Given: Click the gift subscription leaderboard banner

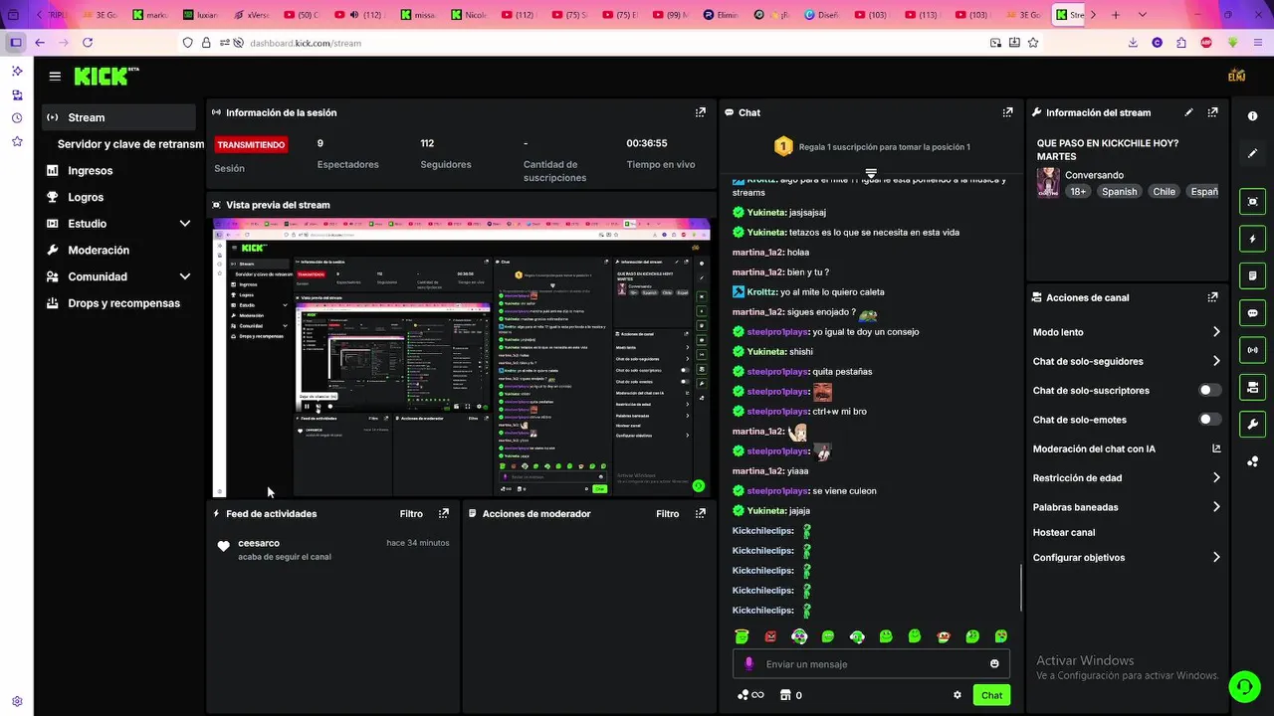Looking at the screenshot, I should click(872, 147).
